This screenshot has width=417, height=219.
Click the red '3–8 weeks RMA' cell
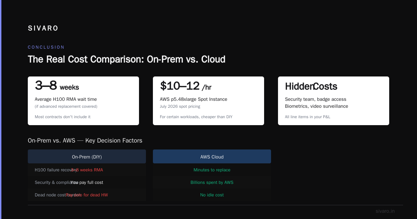87,170
